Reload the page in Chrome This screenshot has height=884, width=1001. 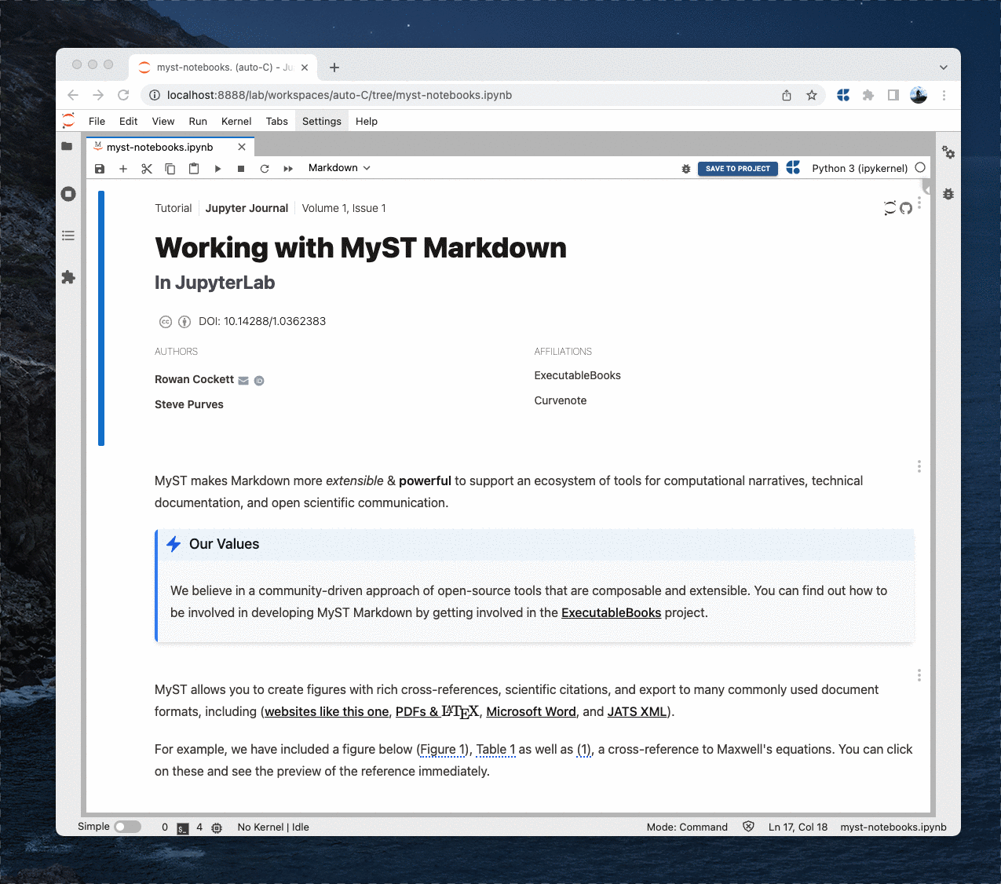[x=123, y=95]
